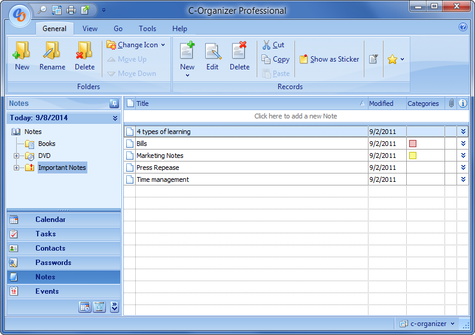Click the configure buttons chevron at sidebar bottom
The height and width of the screenshot is (335, 475).
[114, 307]
